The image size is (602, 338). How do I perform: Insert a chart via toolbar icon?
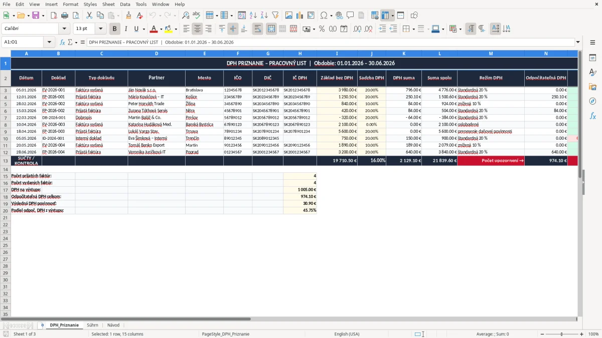[300, 16]
